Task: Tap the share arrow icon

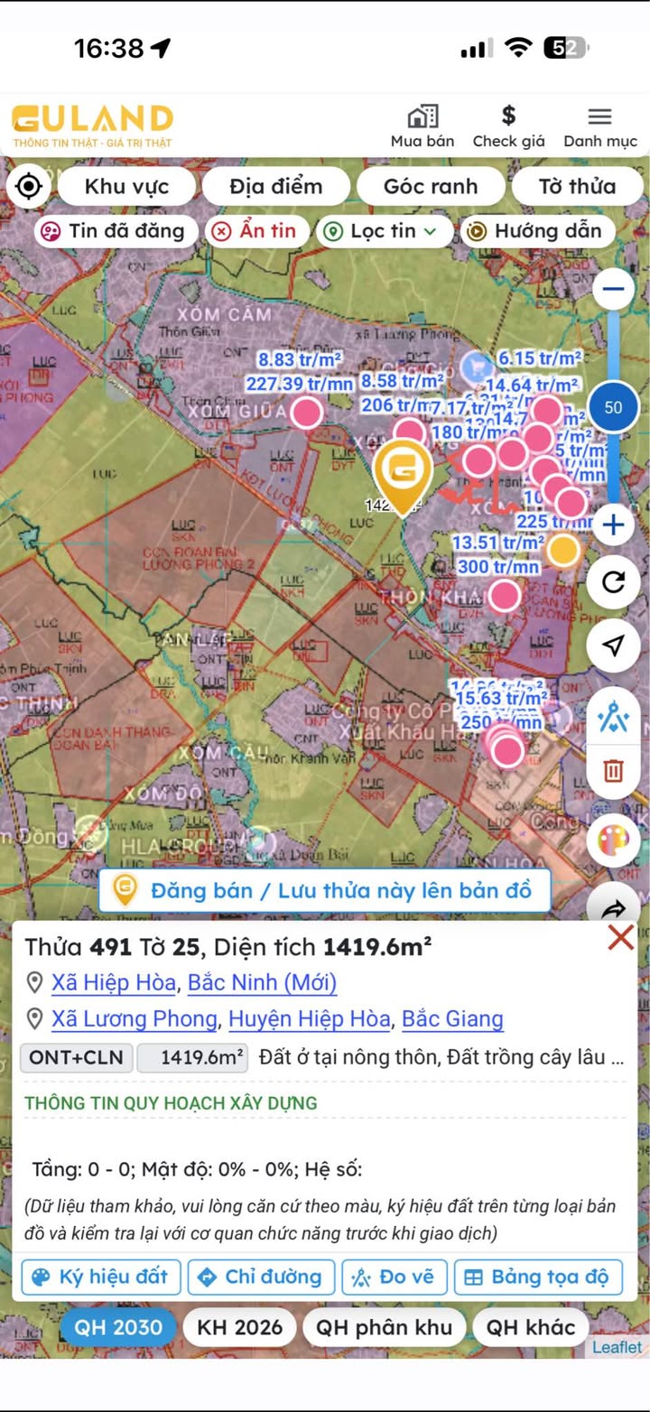Action: pos(613,907)
